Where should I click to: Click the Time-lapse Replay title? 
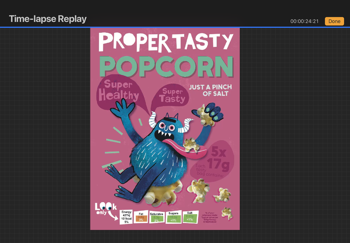click(x=48, y=19)
